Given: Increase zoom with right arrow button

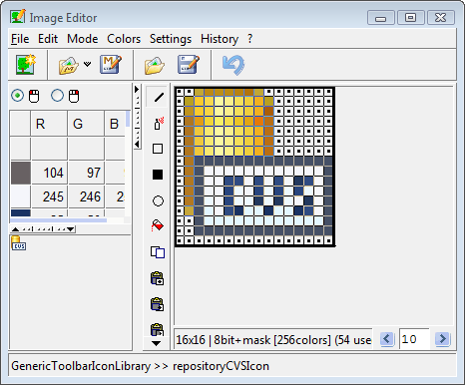Looking at the screenshot, I should pos(442,339).
